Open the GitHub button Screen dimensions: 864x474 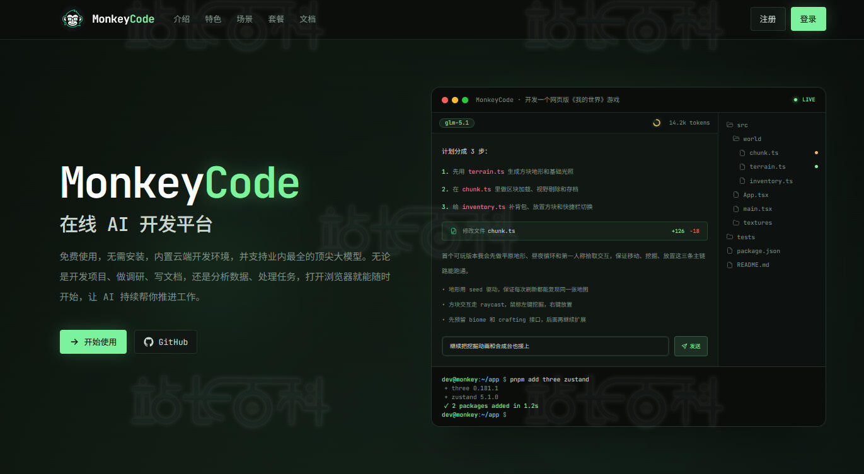(166, 342)
